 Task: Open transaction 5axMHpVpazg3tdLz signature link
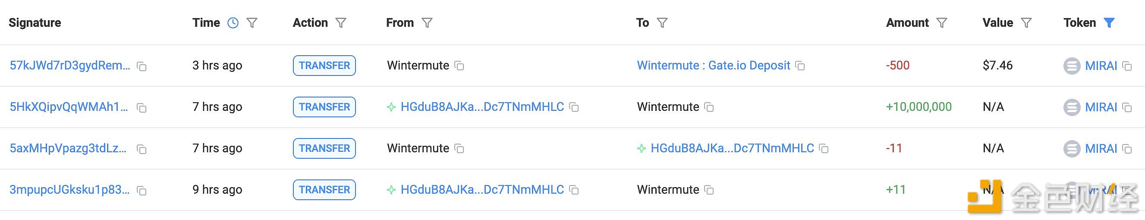coord(69,148)
